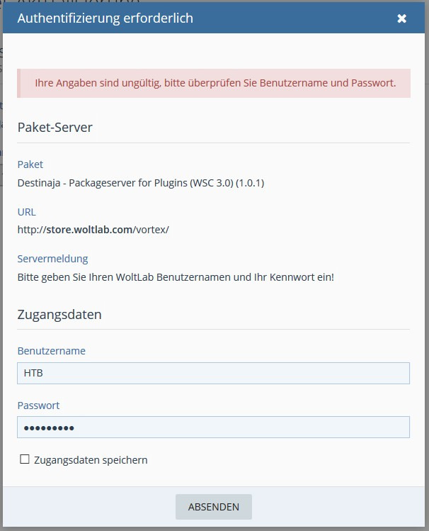Click the blue 'URL' label
The width and height of the screenshot is (429, 531).
pos(26,212)
